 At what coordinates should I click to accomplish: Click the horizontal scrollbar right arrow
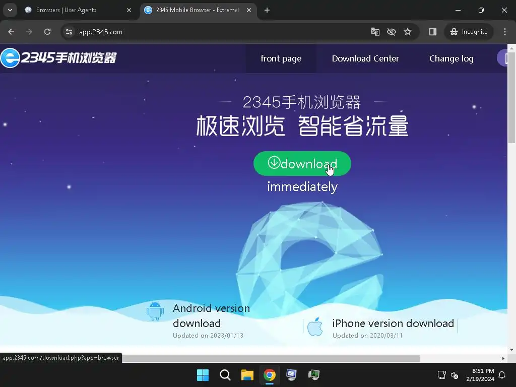[x=503, y=358]
